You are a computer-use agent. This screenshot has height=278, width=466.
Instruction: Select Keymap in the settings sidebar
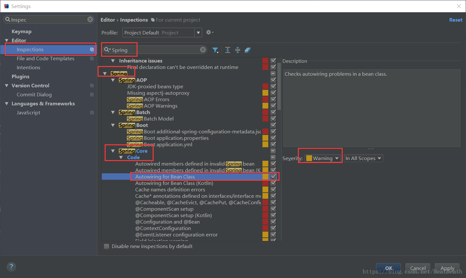click(22, 32)
